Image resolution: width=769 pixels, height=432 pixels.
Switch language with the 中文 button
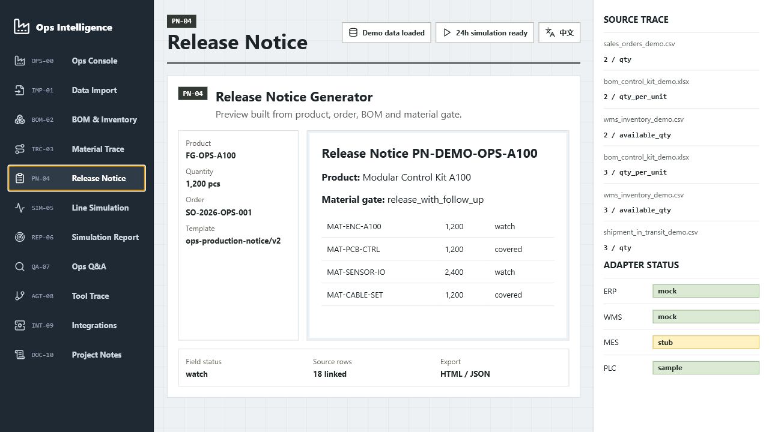[559, 33]
